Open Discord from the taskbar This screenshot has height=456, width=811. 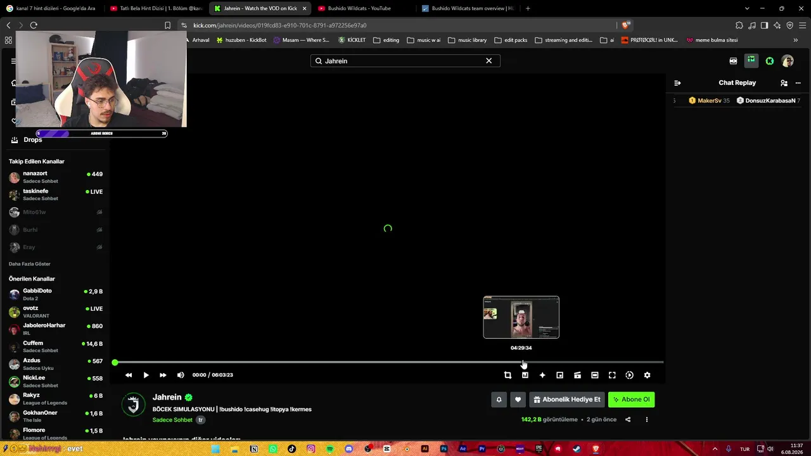tap(348, 449)
